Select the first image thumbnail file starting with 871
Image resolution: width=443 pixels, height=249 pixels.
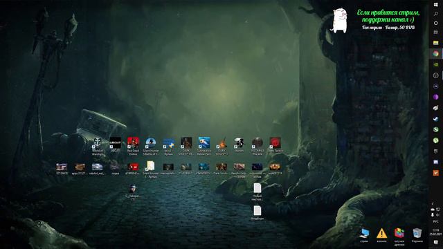click(62, 169)
